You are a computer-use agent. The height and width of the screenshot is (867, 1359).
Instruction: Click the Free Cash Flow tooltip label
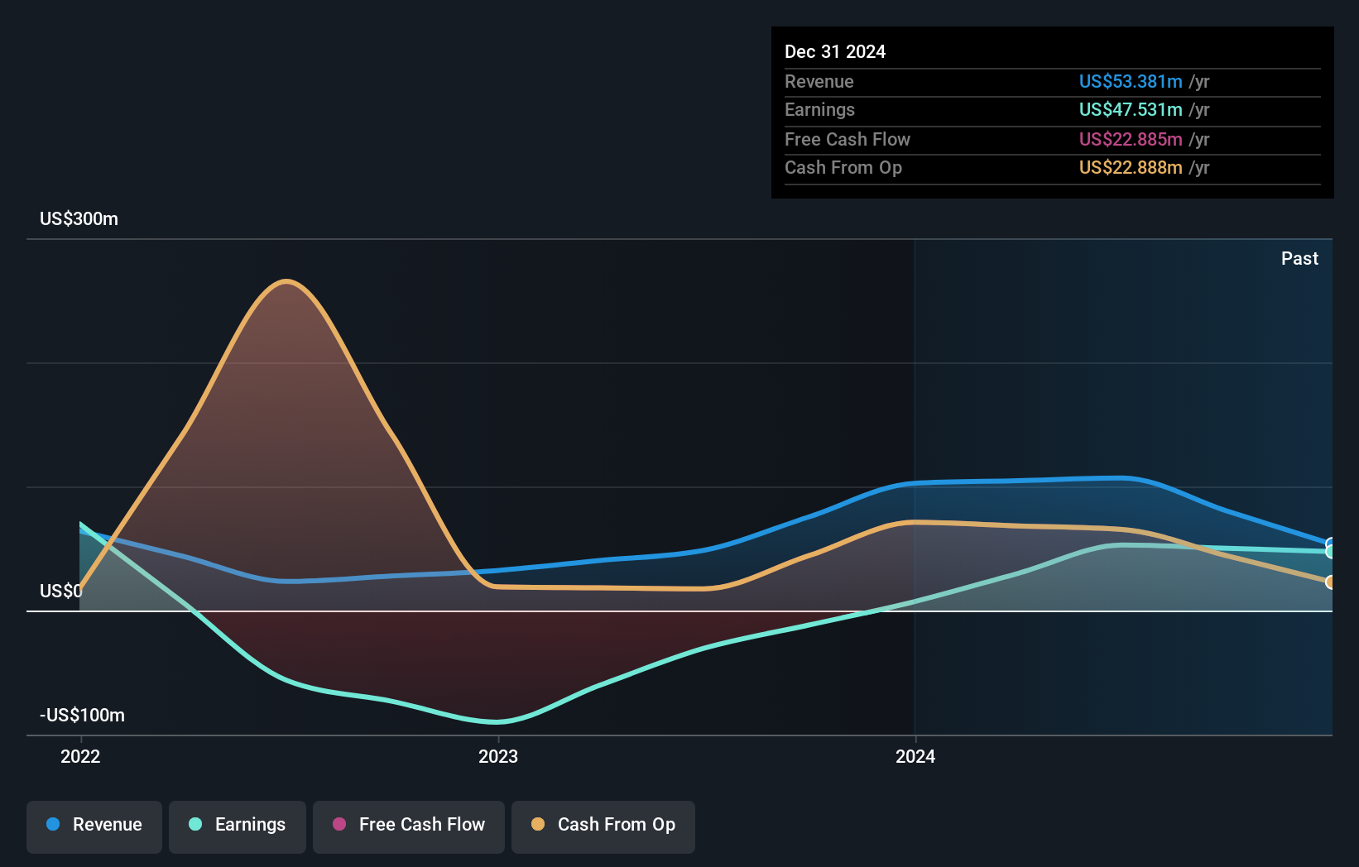click(x=848, y=140)
